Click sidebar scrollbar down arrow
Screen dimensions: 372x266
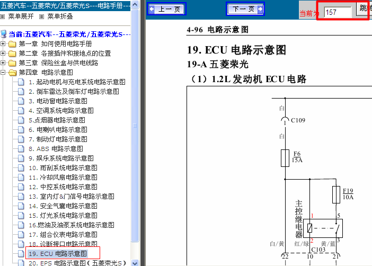click(135, 263)
